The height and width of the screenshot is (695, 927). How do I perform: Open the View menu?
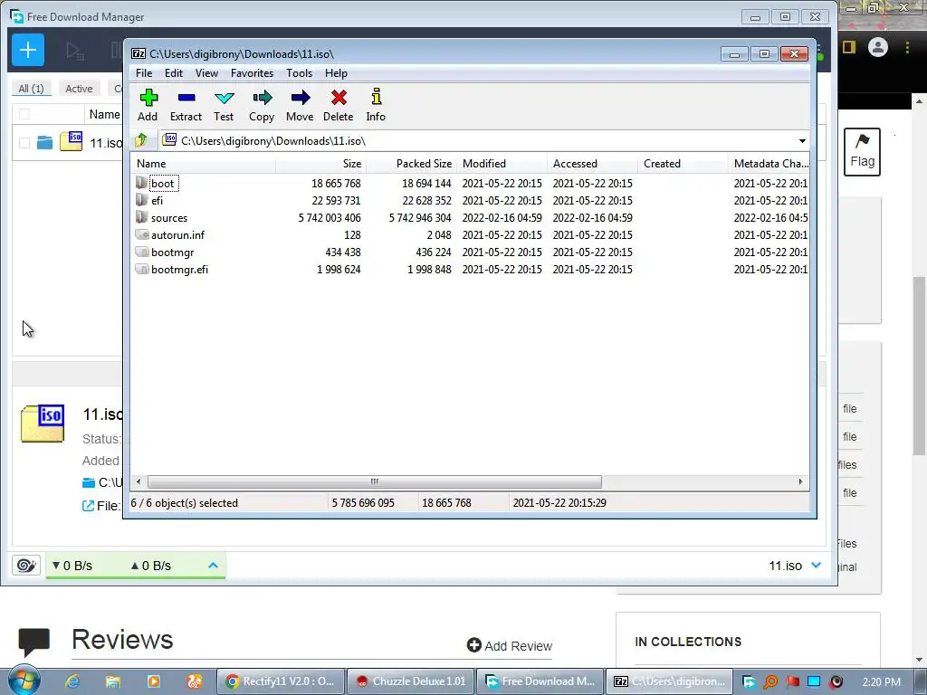[x=206, y=73]
